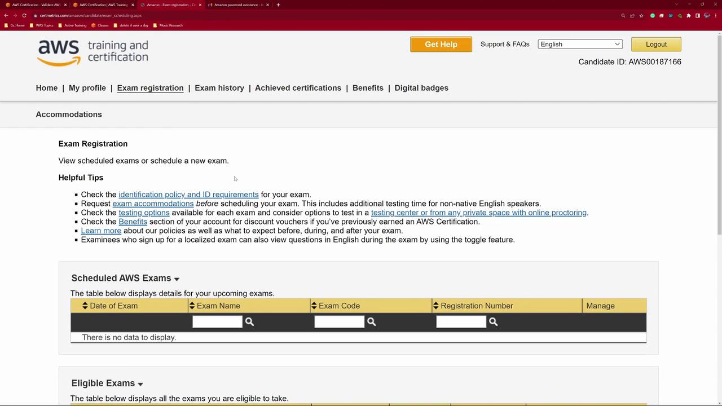Sort table by Exam Name arrows
The image size is (722, 406).
click(x=192, y=306)
